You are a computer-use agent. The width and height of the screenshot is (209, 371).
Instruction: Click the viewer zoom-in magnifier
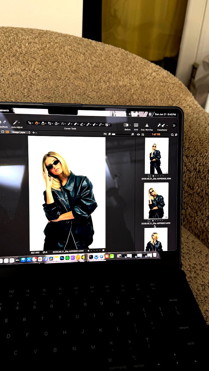point(133,134)
